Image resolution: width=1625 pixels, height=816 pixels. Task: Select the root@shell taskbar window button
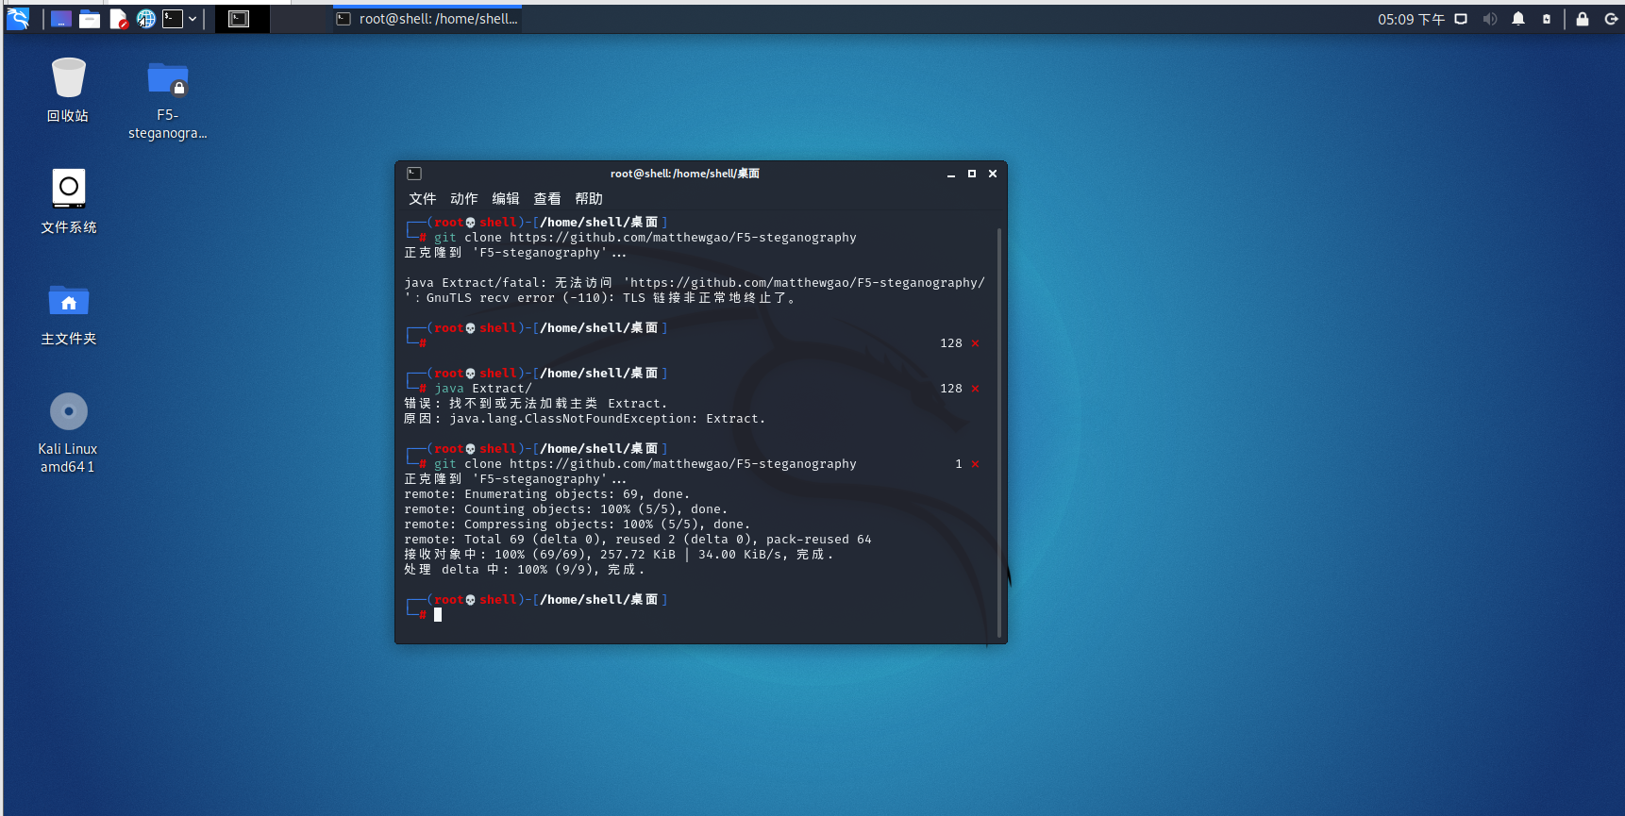427,19
